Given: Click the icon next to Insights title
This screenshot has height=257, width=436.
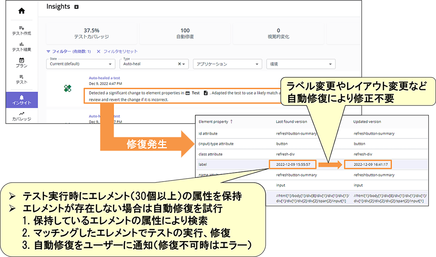Looking at the screenshot, I should click(76, 7).
